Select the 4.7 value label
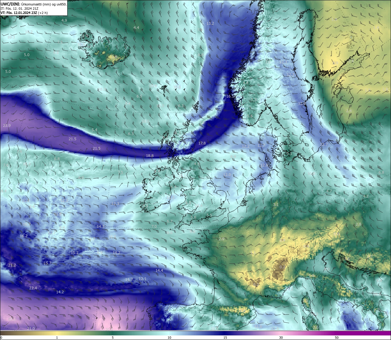This screenshot has width=391, height=340. tap(329, 191)
